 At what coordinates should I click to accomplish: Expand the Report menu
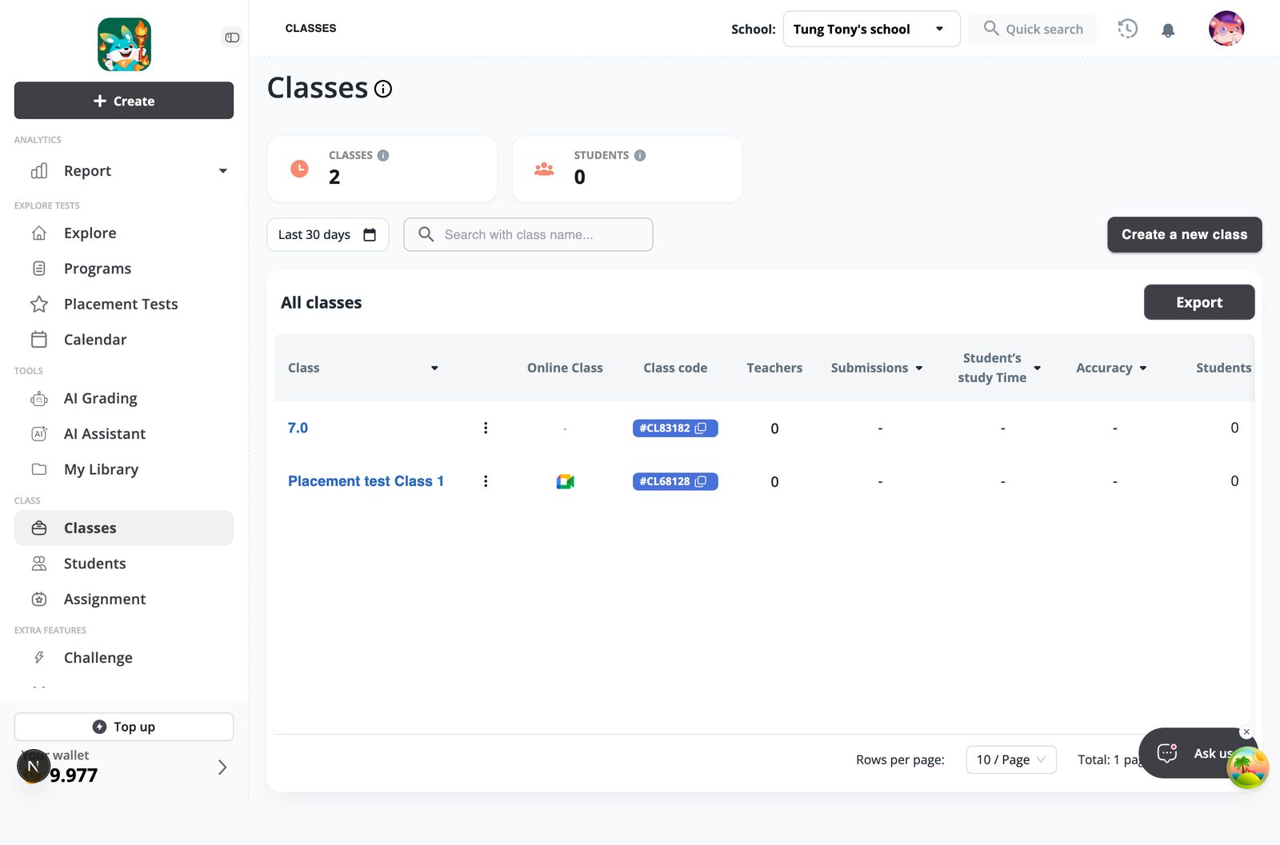pyautogui.click(x=124, y=171)
